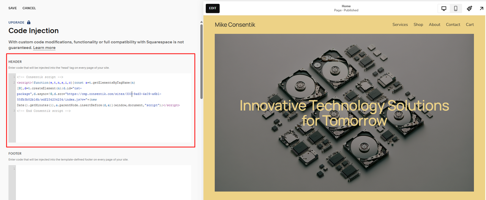Open Shop in the site navigation
486x200 pixels.
[418, 25]
